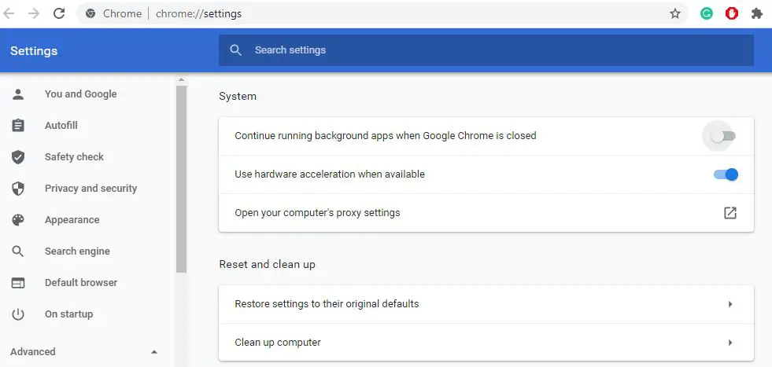Open your computer's proxy settings
The height and width of the screenshot is (367, 772).
click(486, 213)
